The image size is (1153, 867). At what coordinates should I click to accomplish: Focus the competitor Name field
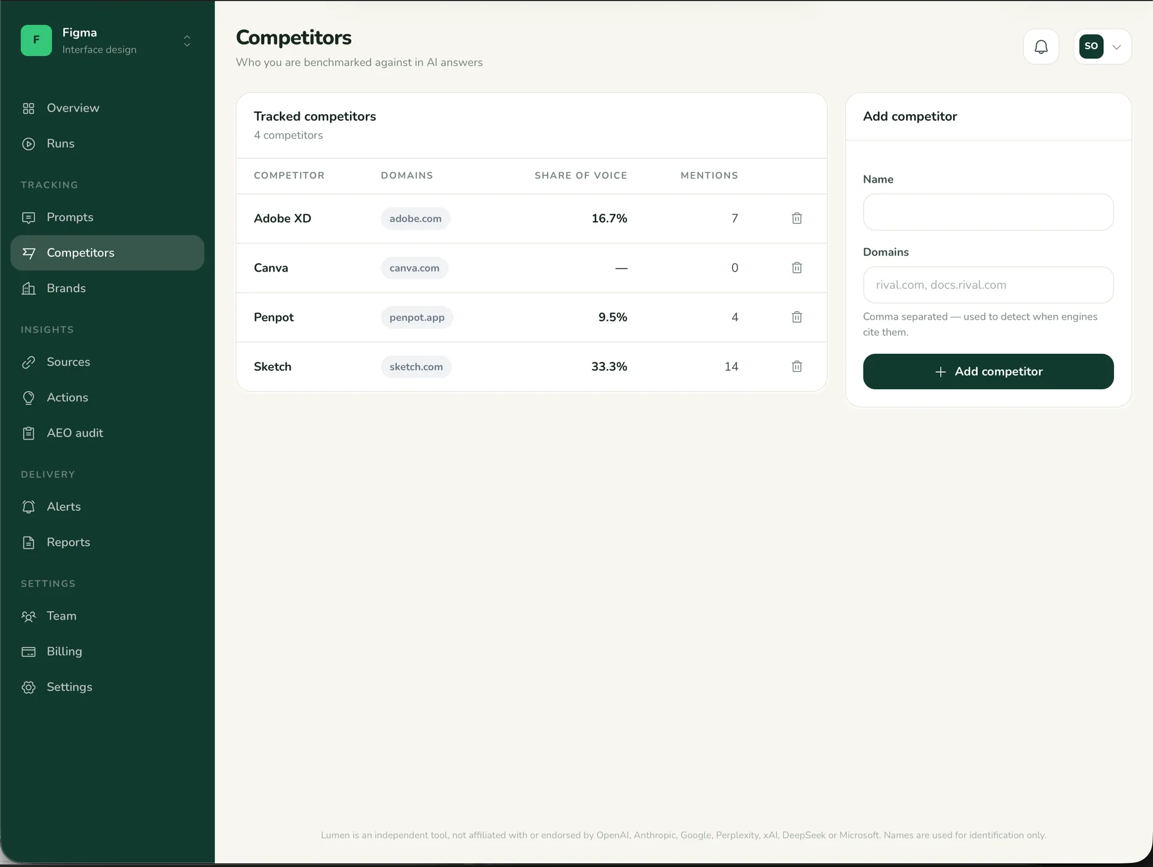click(988, 212)
